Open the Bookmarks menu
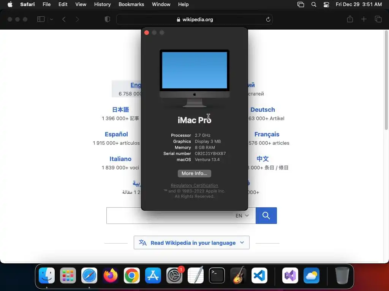 (131, 4)
